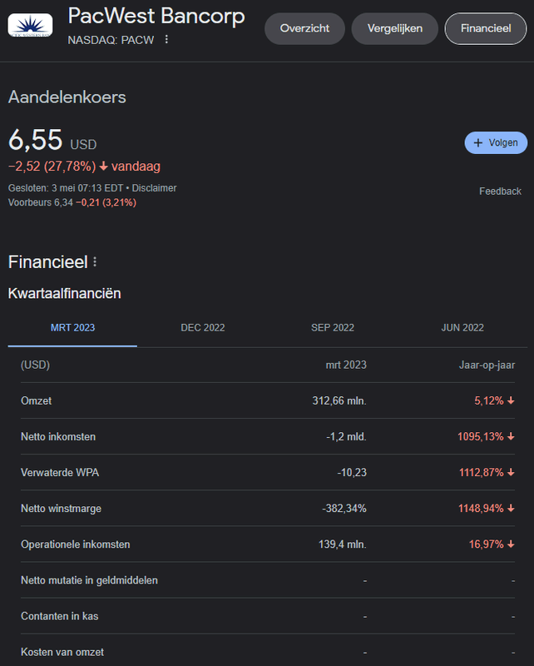Click the Aandelenkoers heading
This screenshot has height=666, width=534.
click(67, 97)
